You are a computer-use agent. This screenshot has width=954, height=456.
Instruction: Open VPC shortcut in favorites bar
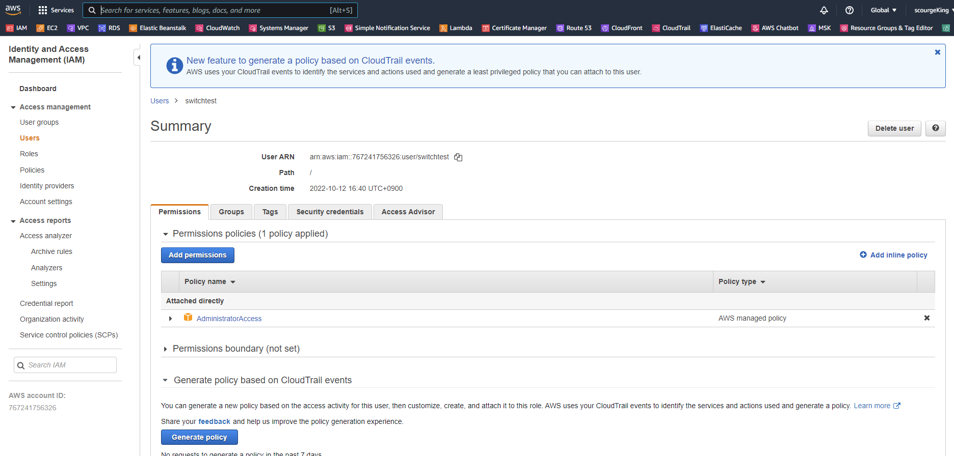pyautogui.click(x=78, y=28)
